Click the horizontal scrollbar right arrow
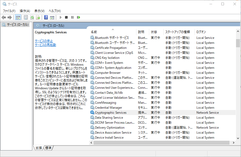 (234, 143)
